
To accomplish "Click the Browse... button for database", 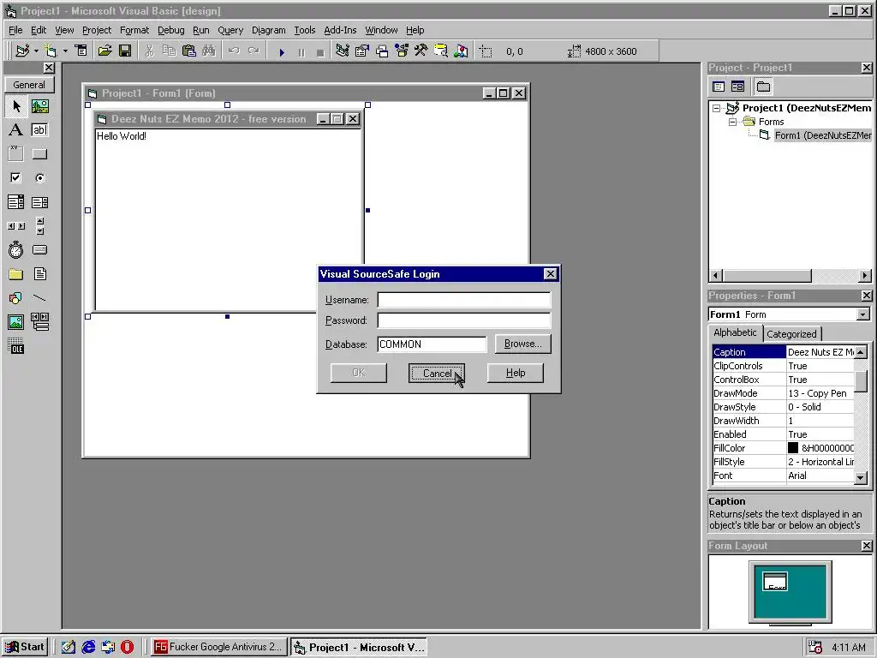I will click(x=523, y=344).
